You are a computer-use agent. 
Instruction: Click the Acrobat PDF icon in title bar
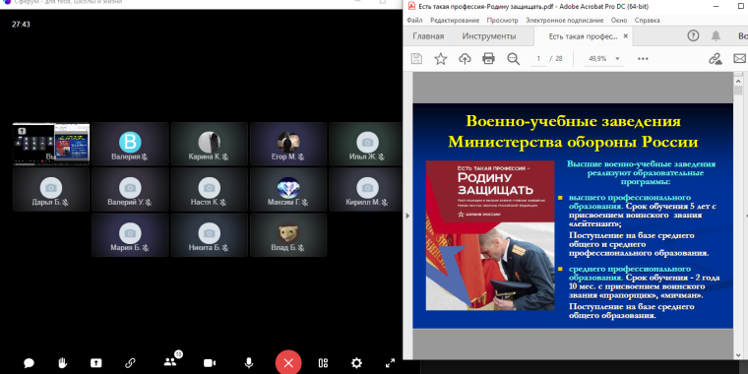point(411,7)
